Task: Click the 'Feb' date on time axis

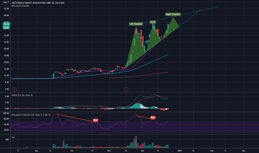Action: (x=212, y=151)
